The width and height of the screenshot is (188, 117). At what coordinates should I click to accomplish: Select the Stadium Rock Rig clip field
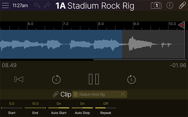(x=97, y=94)
